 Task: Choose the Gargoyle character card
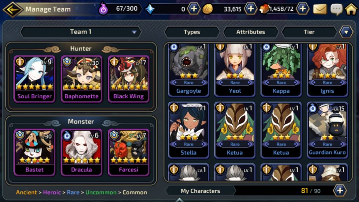(189, 70)
